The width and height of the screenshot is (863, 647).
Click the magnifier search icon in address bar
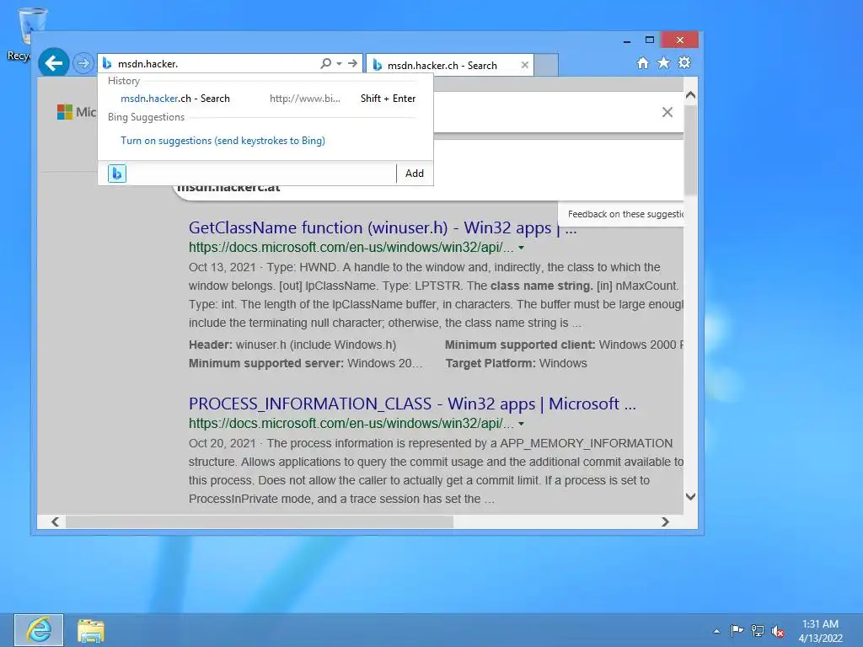pos(326,63)
